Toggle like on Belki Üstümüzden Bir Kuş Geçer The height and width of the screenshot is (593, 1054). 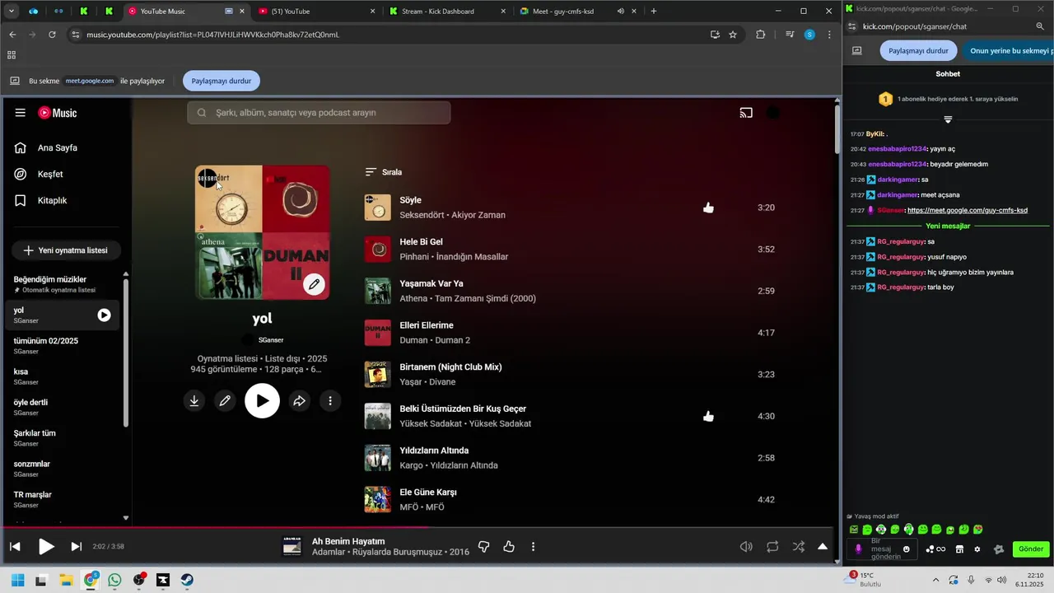708,416
